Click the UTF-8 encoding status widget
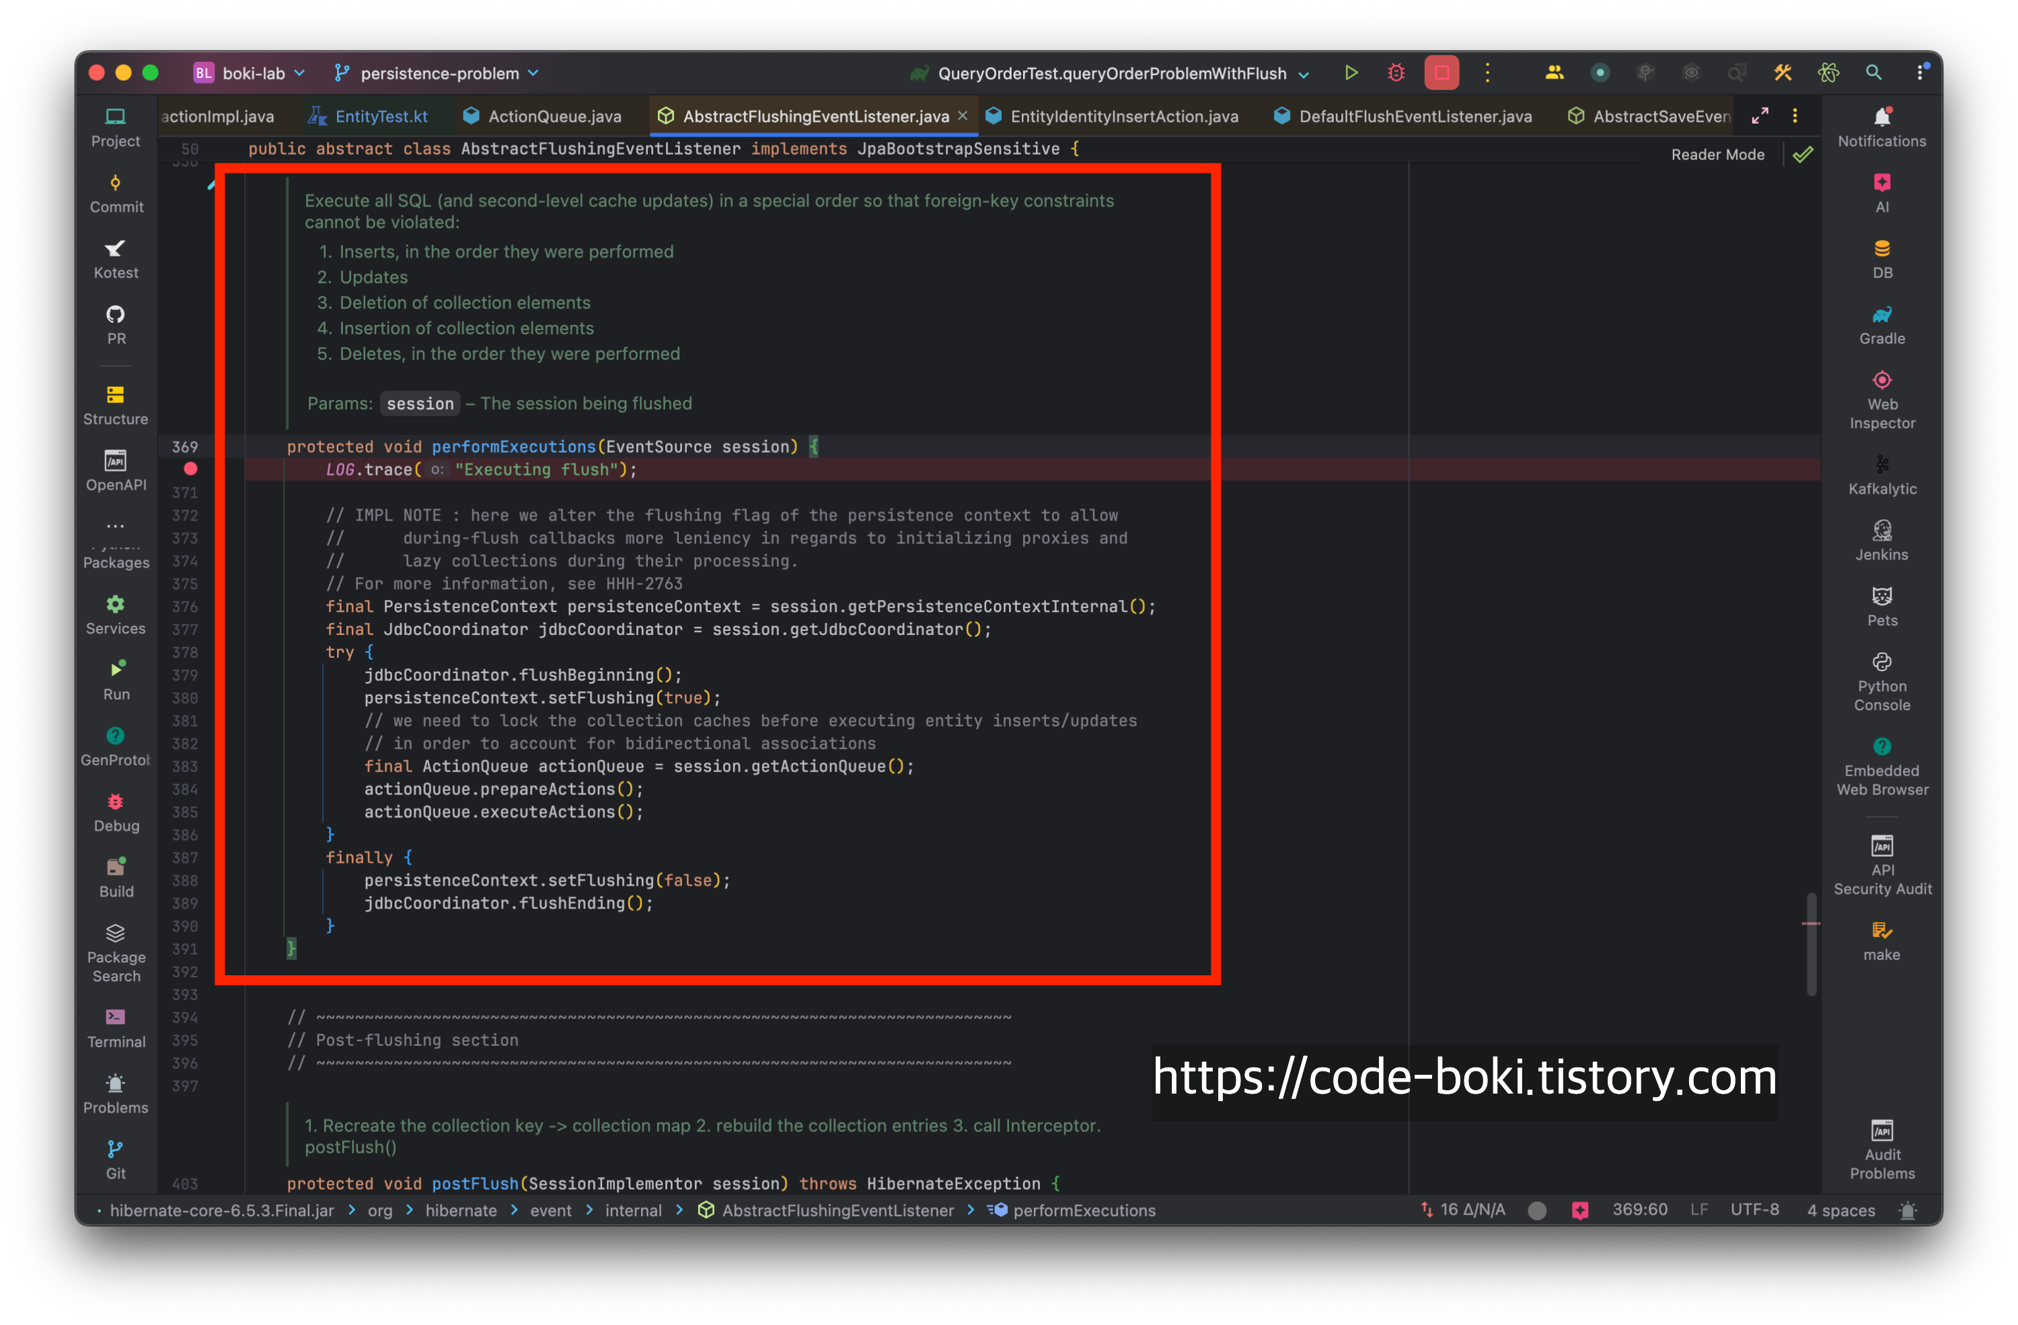Screen dimensions: 2018x1325 coord(1754,1210)
